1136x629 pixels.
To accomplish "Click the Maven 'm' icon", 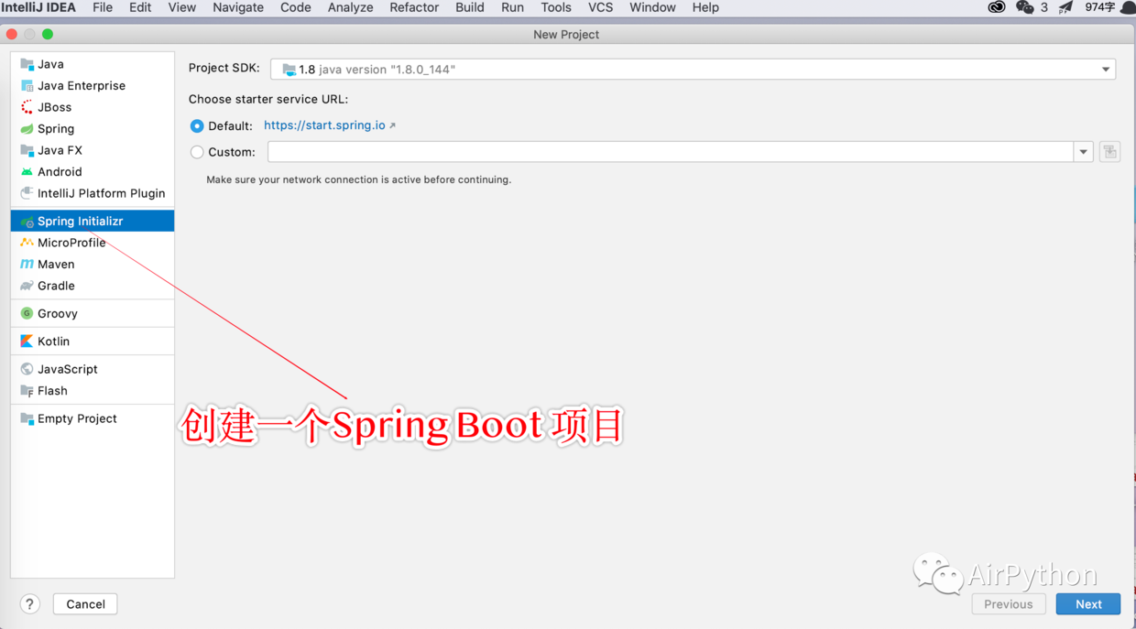I will (27, 264).
